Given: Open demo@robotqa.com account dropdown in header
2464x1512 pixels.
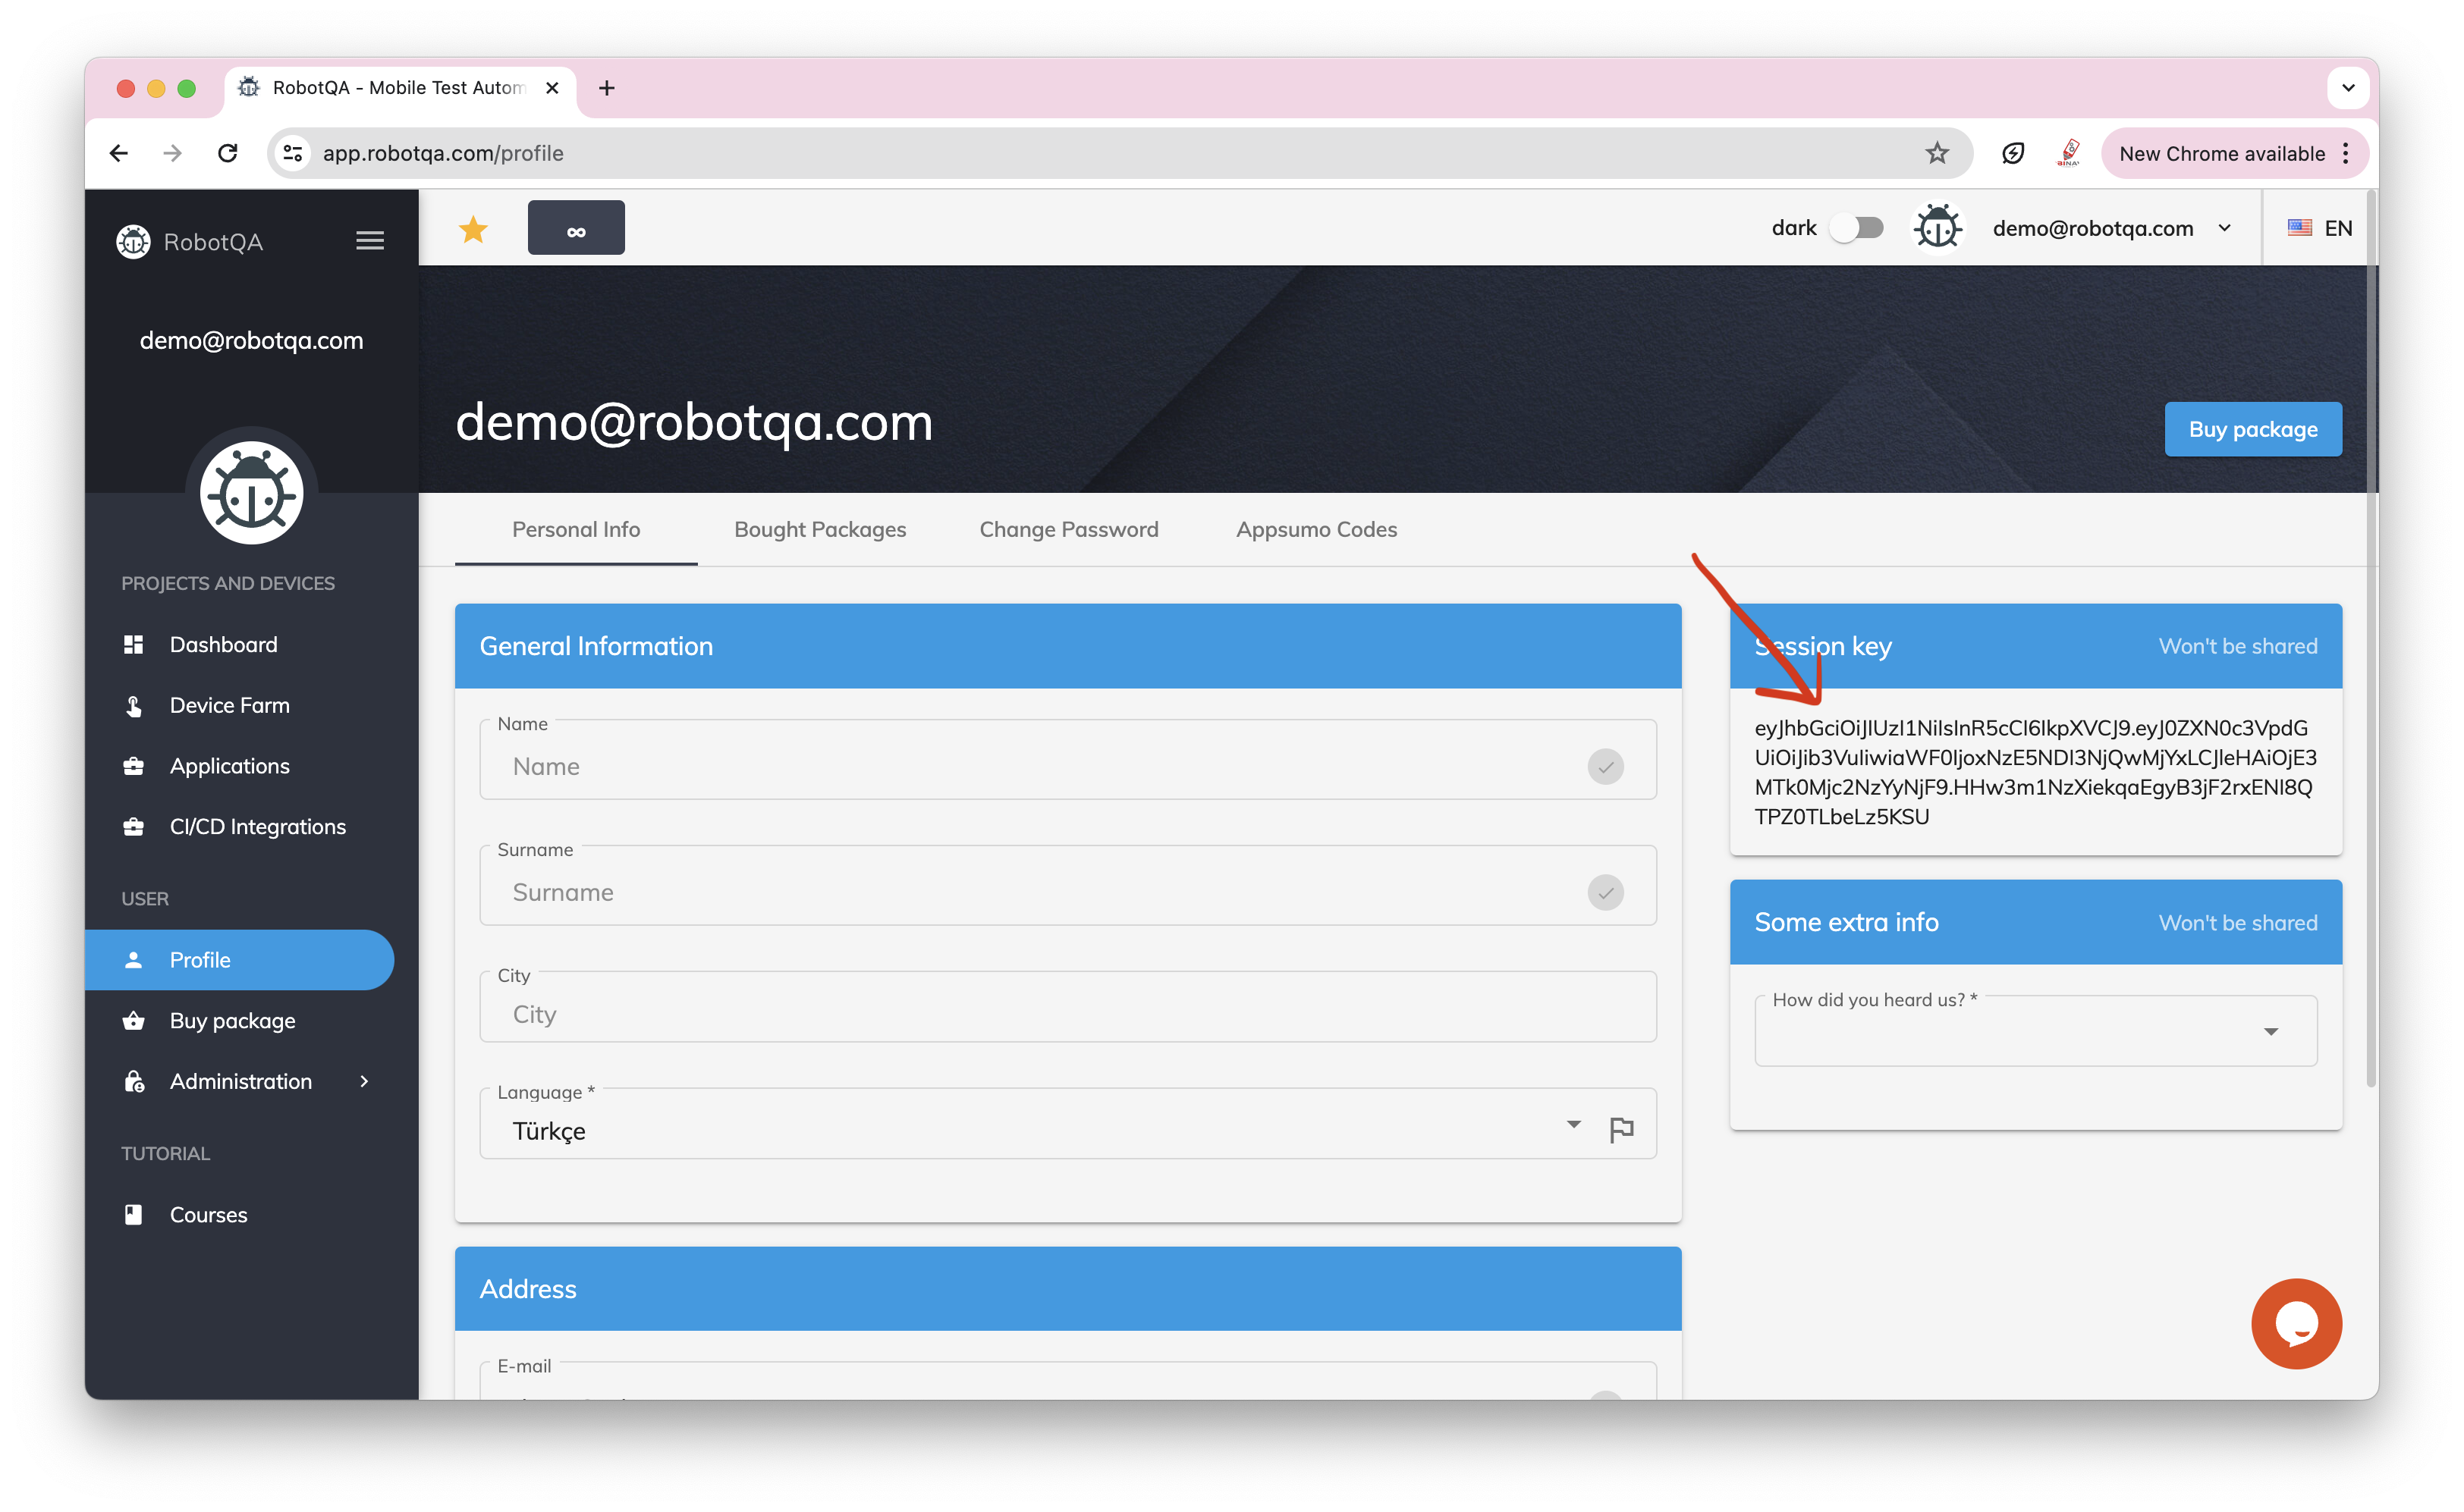Looking at the screenshot, I should click(x=2110, y=228).
